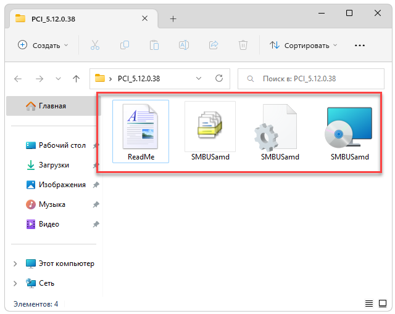Click the Share icon in toolbar

(214, 45)
